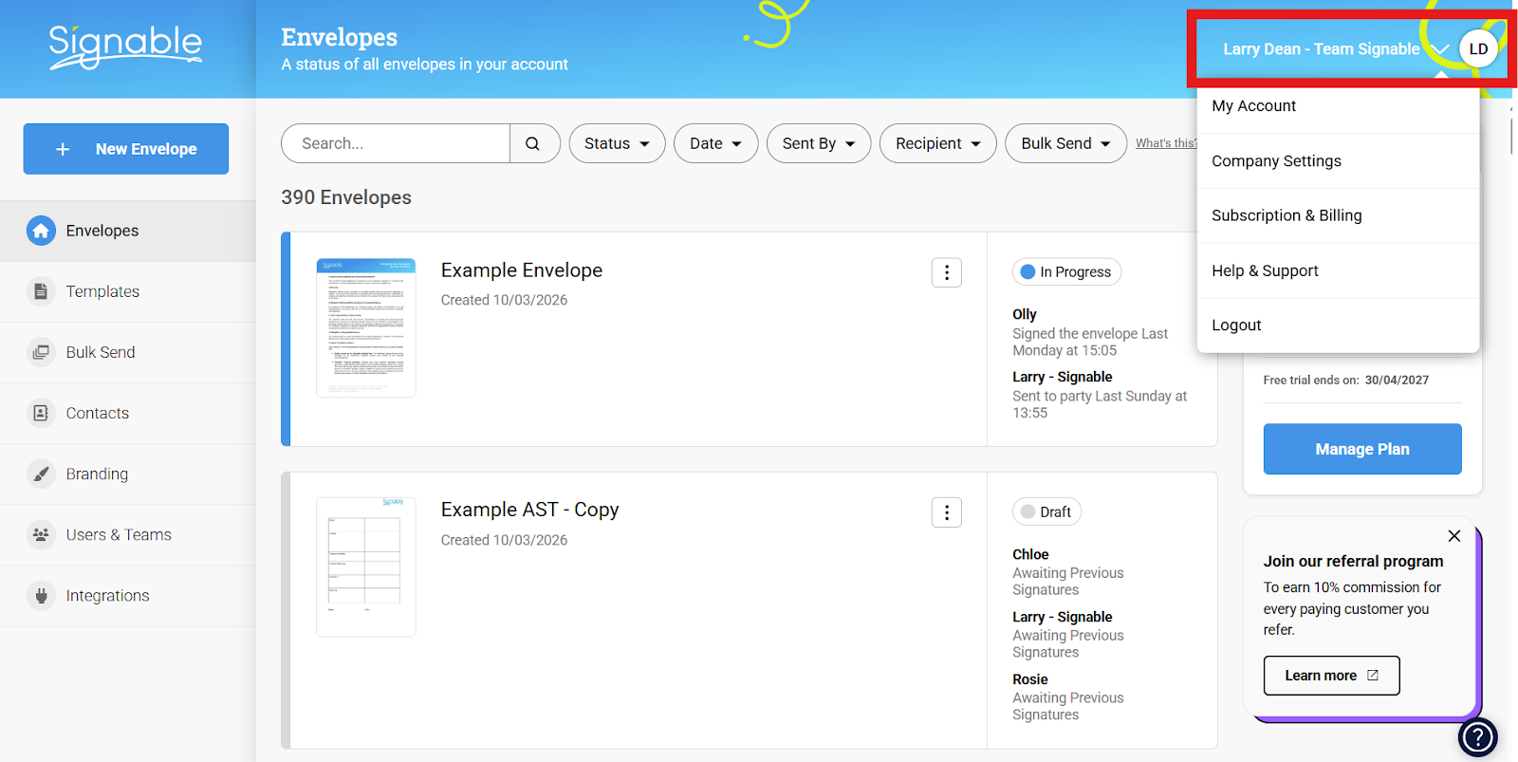Open the three-dot menu for Example Envelope
This screenshot has width=1518, height=762.
(946, 272)
